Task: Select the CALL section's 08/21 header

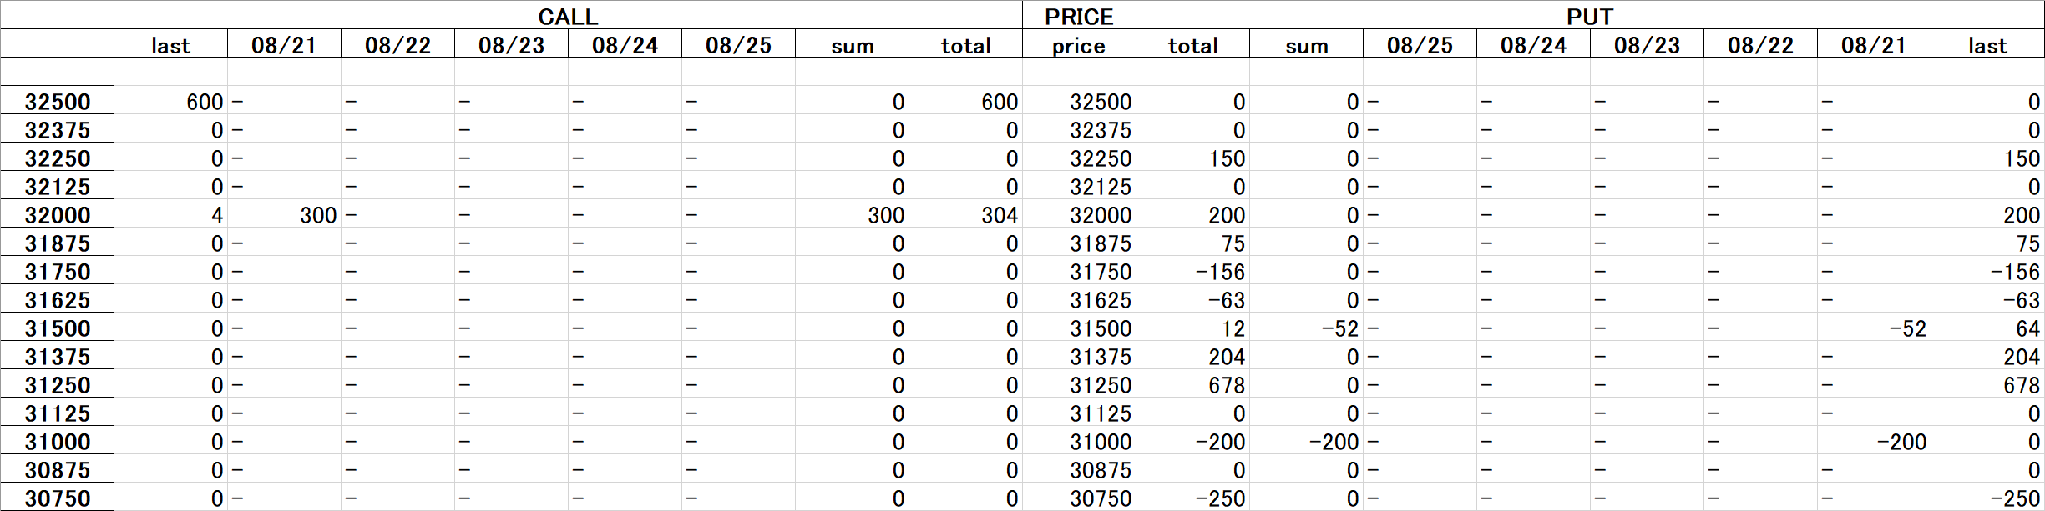Action: tap(284, 44)
